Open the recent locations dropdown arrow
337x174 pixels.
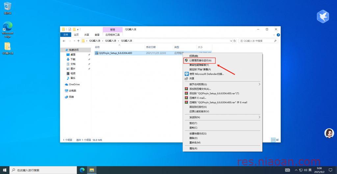[x=74, y=41]
